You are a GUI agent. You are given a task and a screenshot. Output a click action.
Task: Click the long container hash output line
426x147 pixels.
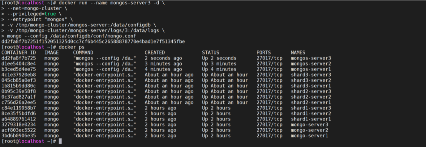point(93,42)
